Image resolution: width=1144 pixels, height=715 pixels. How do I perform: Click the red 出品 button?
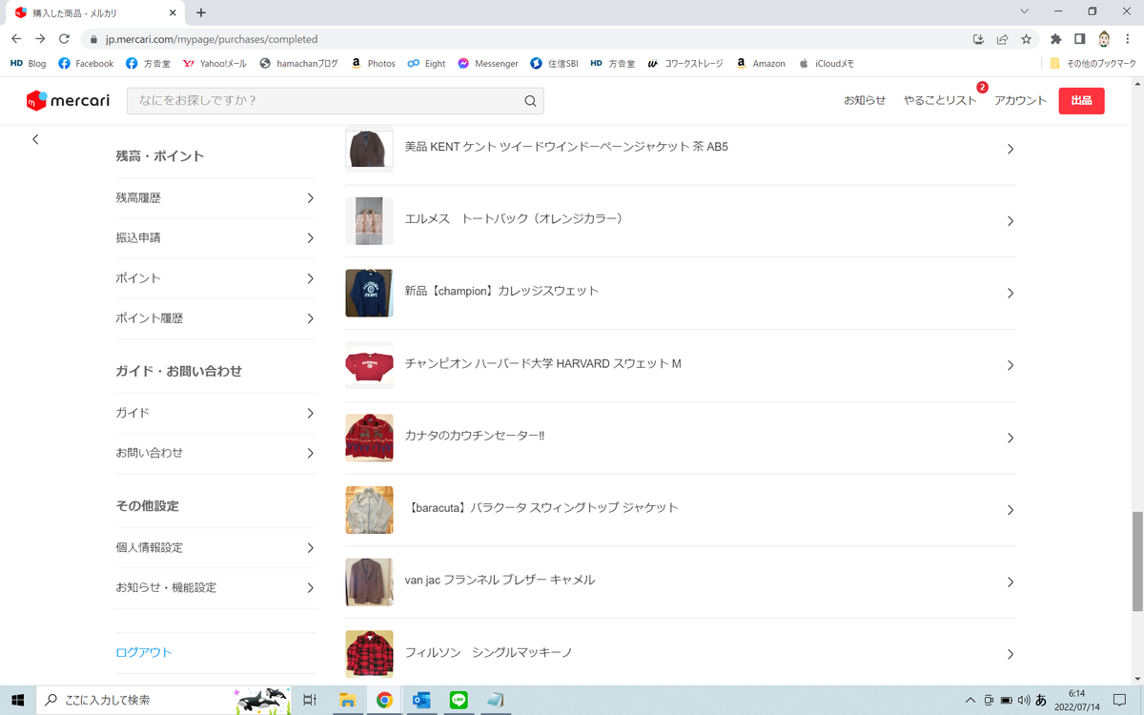coord(1081,101)
